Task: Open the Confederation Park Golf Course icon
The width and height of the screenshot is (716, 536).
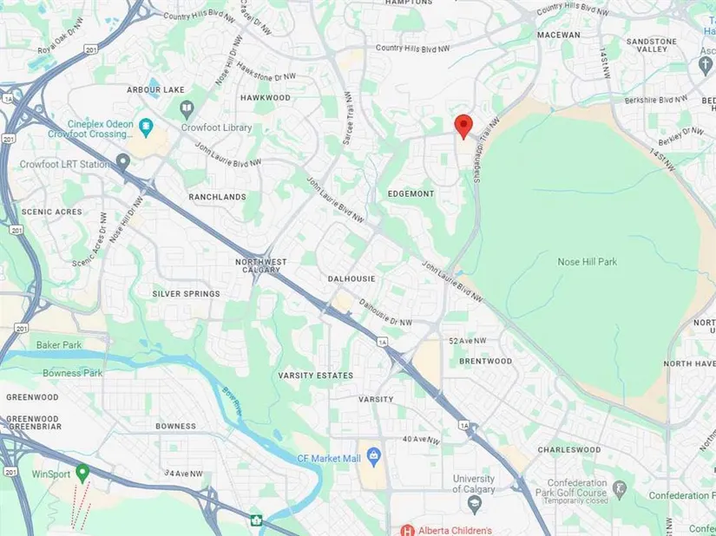Action: click(x=619, y=489)
